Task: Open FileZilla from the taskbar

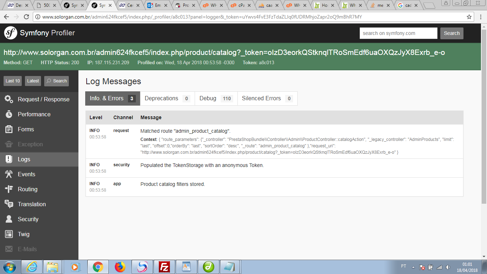Action: tap(164, 267)
